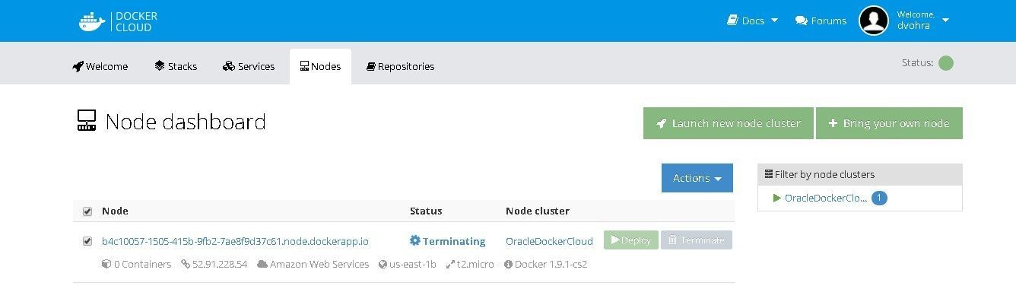This screenshot has width=1016, height=289.
Task: Open the b4c10057 node hostname link
Action: pos(235,241)
